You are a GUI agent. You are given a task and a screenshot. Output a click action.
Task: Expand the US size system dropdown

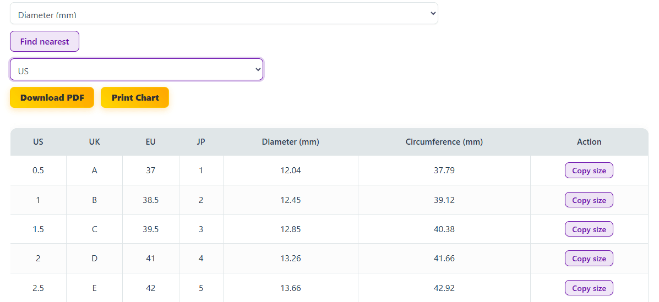point(137,70)
